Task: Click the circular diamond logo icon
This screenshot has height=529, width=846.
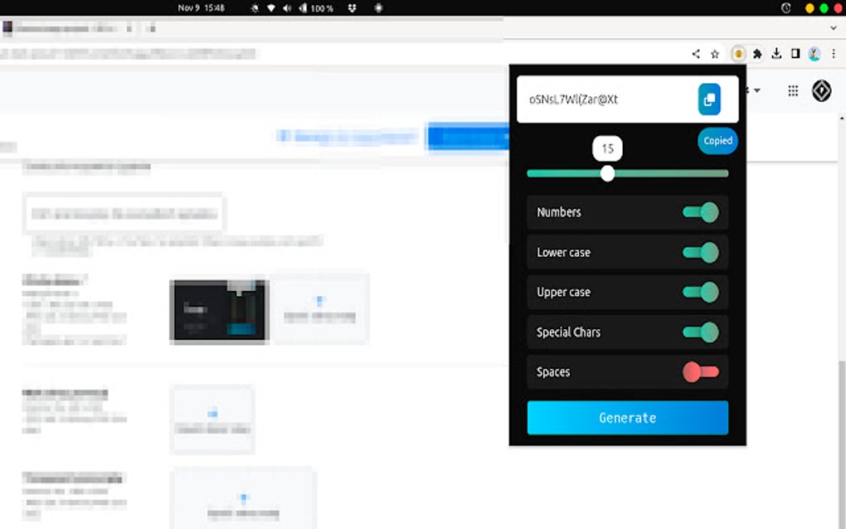Action: pos(820,90)
